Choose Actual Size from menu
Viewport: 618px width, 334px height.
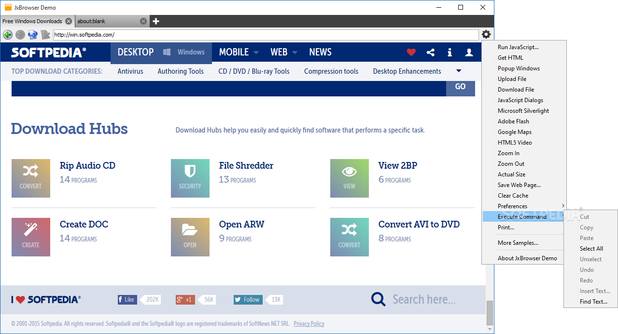(511, 174)
